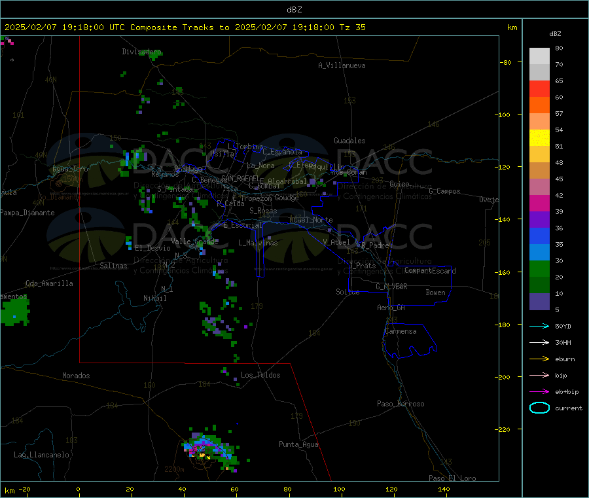Click the 'Carmensa' map label
589x498 pixels.
[401, 331]
